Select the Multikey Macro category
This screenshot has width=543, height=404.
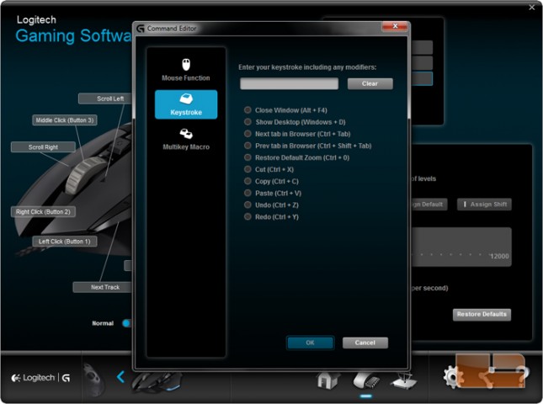[x=186, y=139]
